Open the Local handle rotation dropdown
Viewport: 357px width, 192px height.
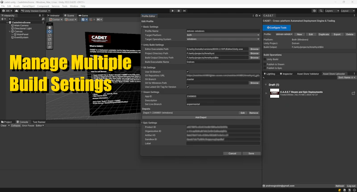coord(71,20)
